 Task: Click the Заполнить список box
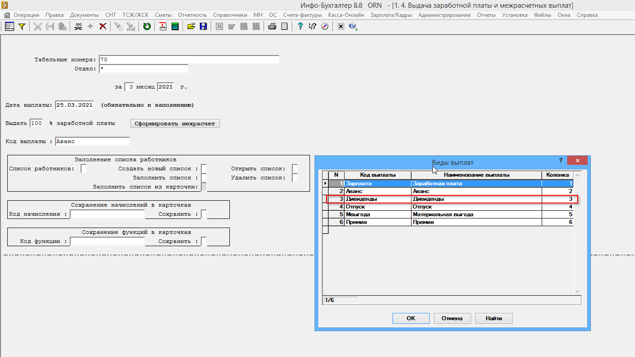[x=204, y=178]
